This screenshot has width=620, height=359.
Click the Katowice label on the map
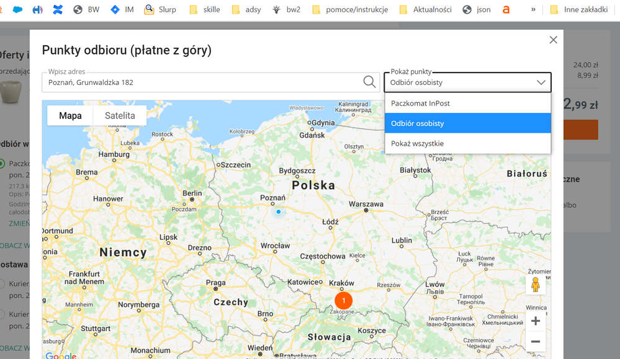(303, 282)
